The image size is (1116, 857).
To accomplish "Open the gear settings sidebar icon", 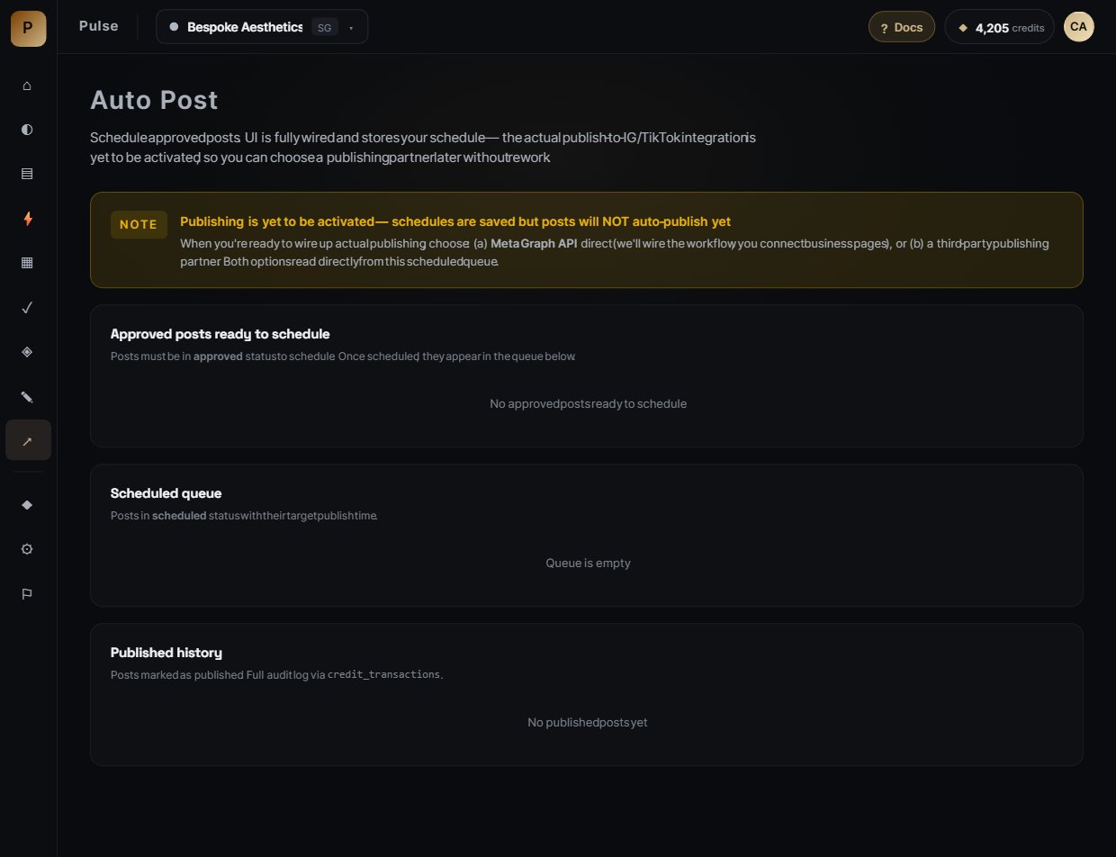I will 27,549.
